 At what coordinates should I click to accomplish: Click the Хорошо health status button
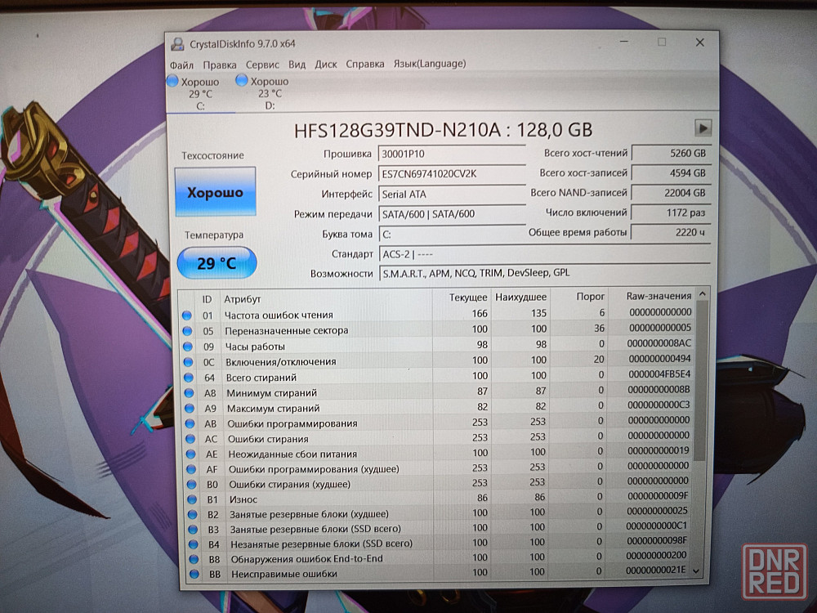click(x=216, y=193)
